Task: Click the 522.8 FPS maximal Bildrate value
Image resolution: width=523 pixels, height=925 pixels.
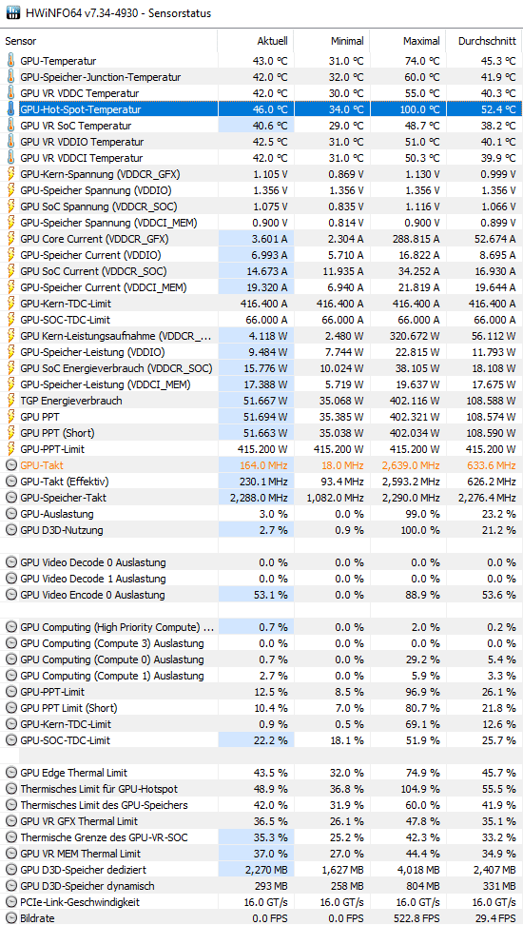Action: (x=416, y=918)
